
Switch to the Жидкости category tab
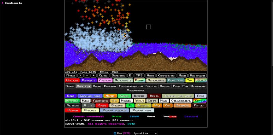click(84, 86)
